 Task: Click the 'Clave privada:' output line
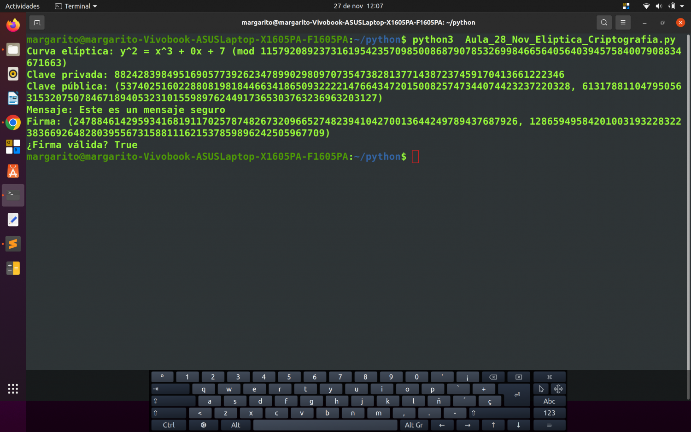pos(295,75)
